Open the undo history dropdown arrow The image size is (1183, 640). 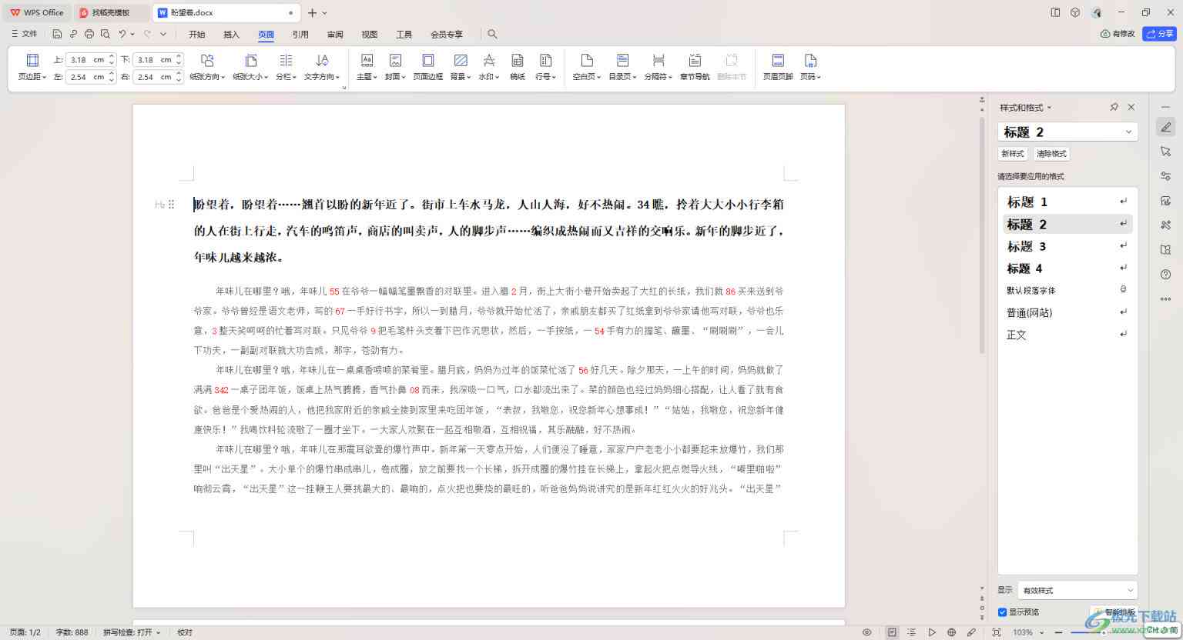pos(132,34)
